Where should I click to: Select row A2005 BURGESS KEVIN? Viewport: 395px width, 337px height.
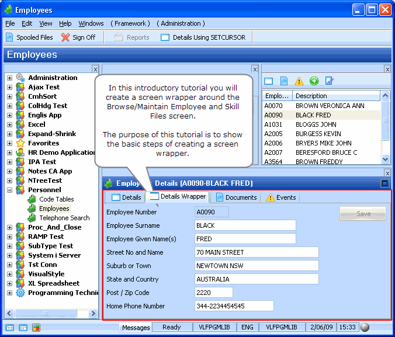pos(321,134)
